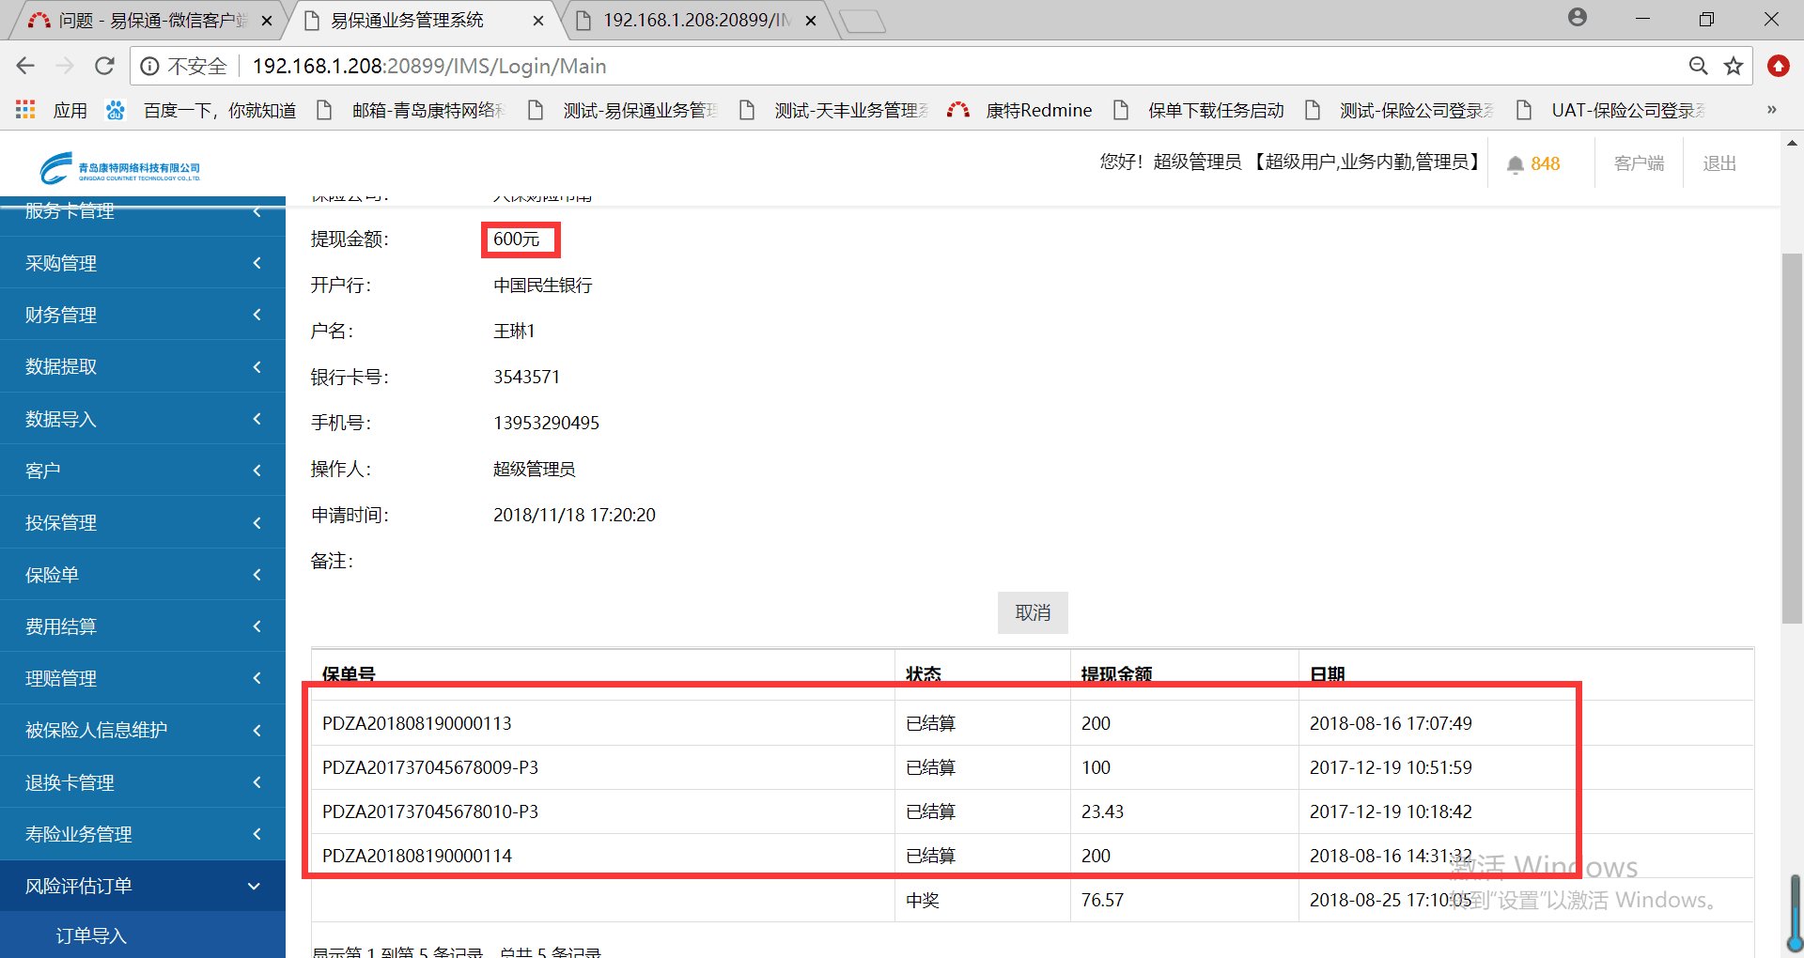
Task: Select policy number PDZA201808190000114
Action: (x=417, y=856)
